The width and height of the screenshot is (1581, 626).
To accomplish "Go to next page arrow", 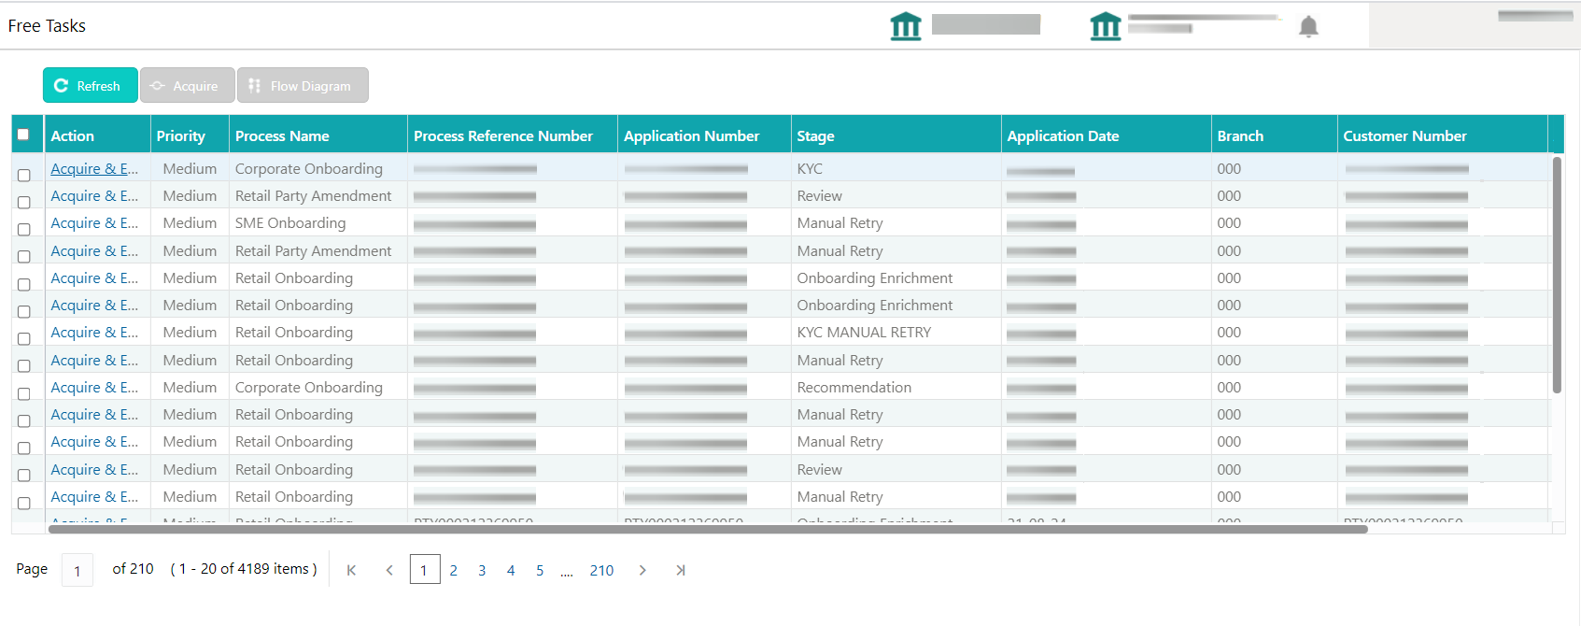I will click(642, 570).
